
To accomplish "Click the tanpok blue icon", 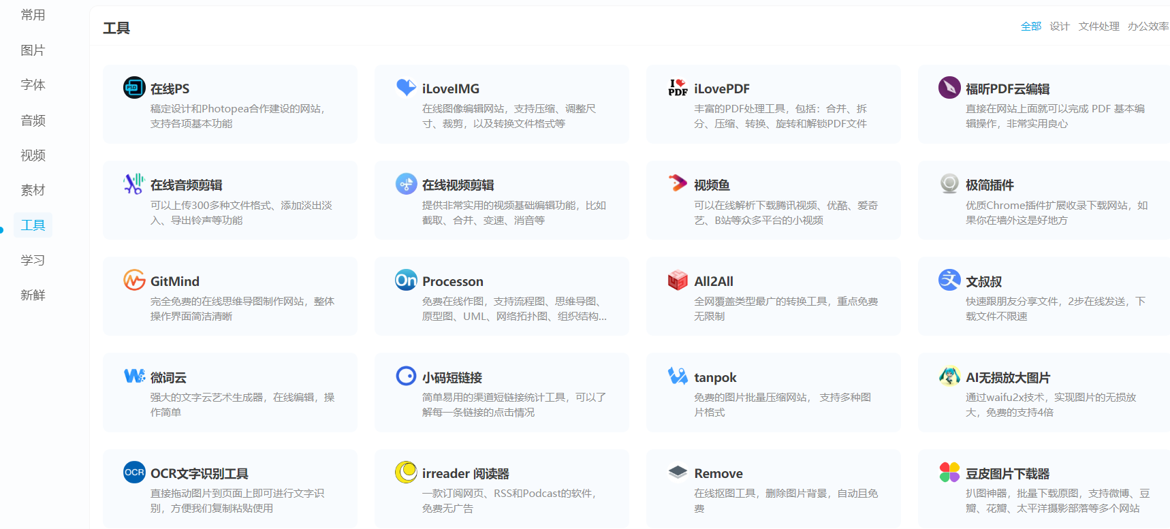I will tap(678, 376).
